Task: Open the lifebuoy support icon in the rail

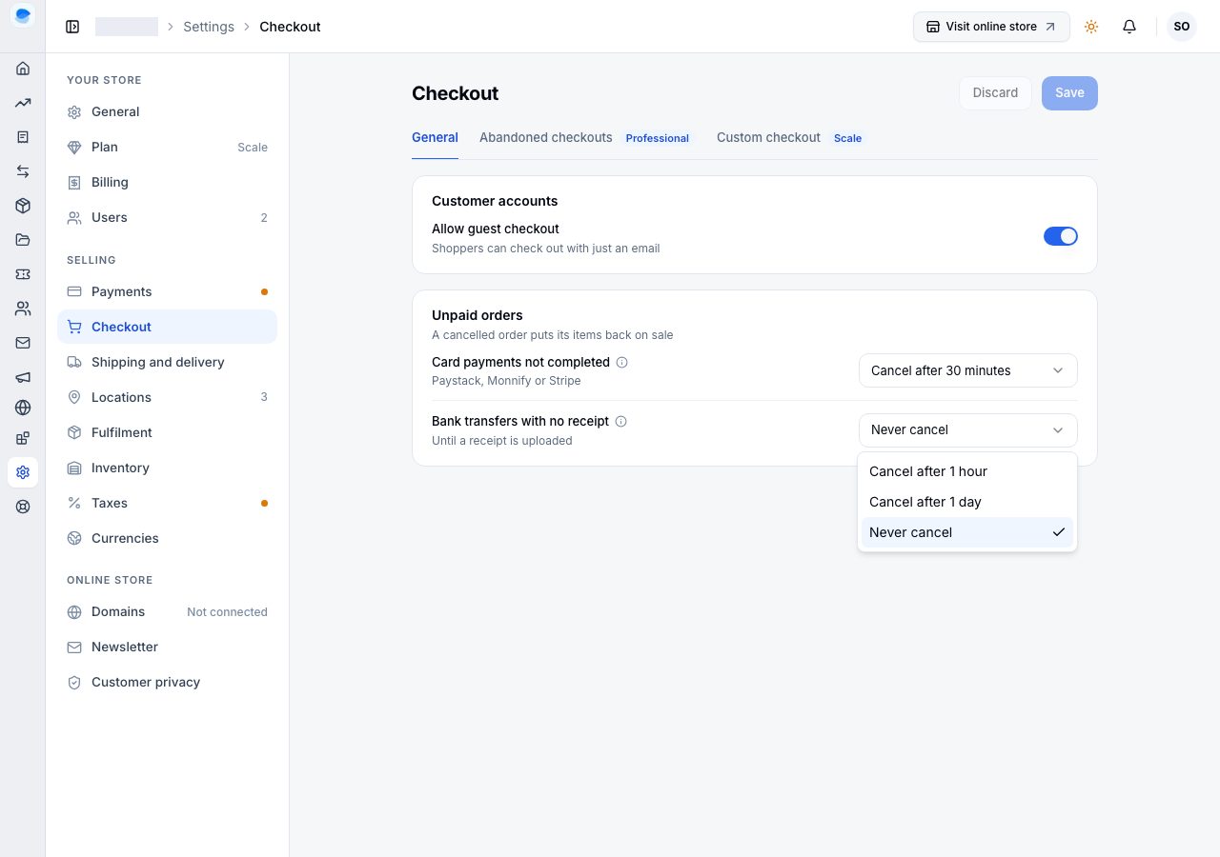Action: [23, 507]
